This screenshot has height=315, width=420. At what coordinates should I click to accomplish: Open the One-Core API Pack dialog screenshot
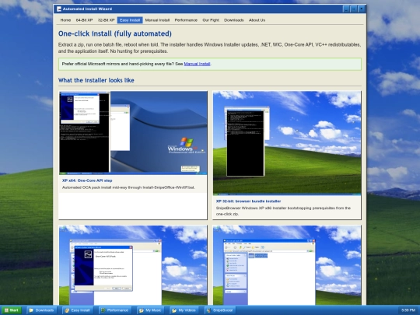point(133,265)
